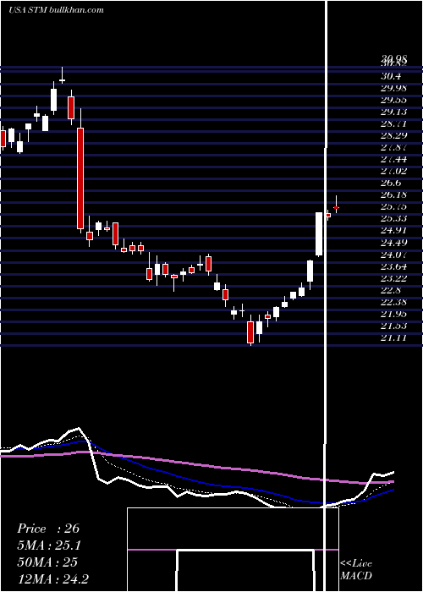Click the 29.98 price axis label
Screen dimensions: 423x592
pos(394,88)
